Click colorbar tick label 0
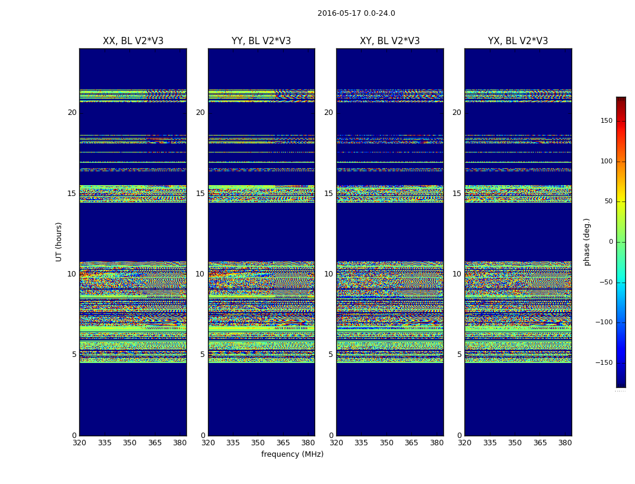Image resolution: width=635 pixels, height=484 pixels. [x=611, y=242]
